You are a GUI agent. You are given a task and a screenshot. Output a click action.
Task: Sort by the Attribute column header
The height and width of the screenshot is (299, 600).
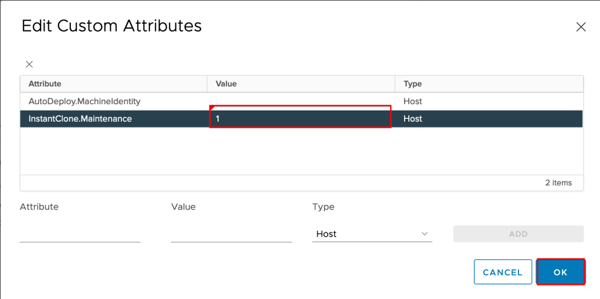45,84
